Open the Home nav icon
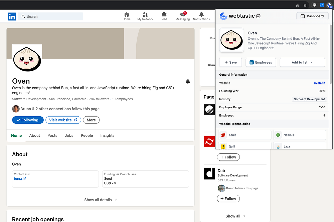 coord(127,14)
